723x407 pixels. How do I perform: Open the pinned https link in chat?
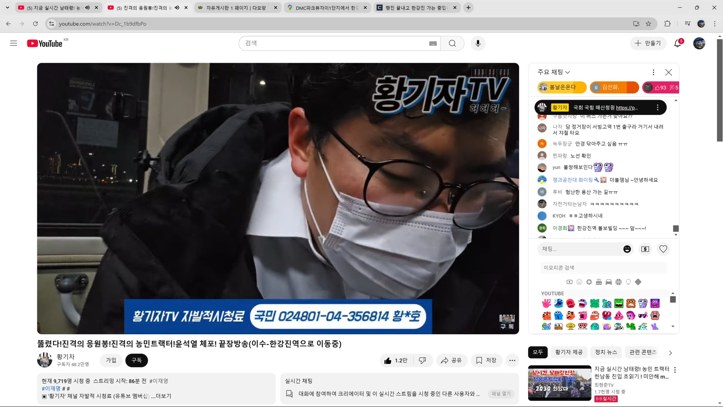coord(627,107)
